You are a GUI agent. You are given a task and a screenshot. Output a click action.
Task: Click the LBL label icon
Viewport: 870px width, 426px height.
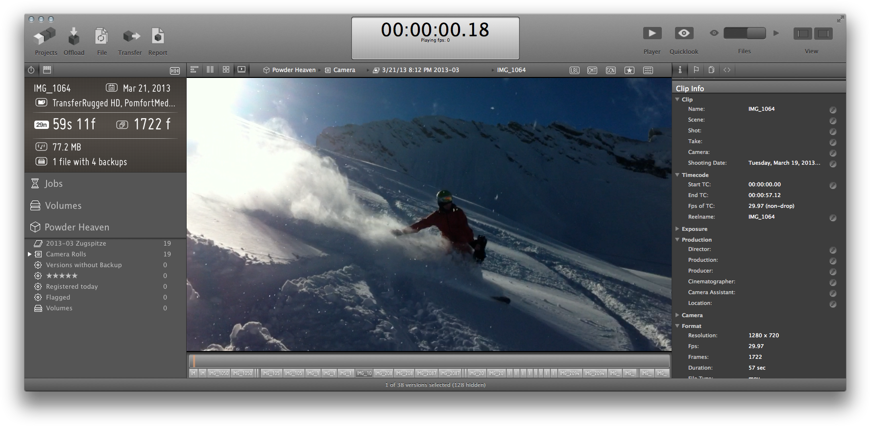(575, 70)
